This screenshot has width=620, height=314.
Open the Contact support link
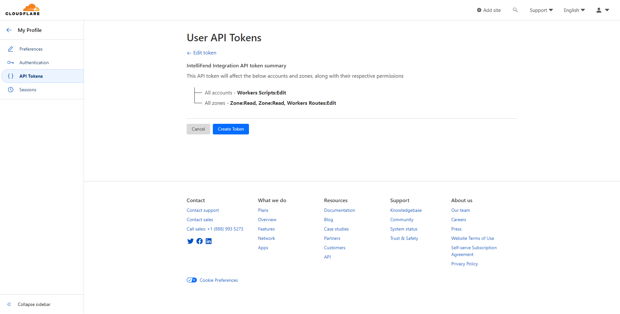tap(203, 210)
